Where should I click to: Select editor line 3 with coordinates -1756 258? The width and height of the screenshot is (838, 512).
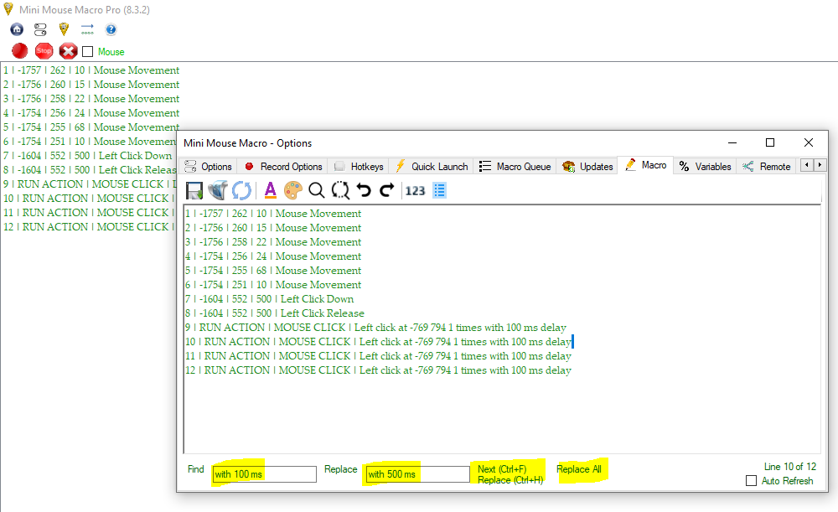point(273,241)
